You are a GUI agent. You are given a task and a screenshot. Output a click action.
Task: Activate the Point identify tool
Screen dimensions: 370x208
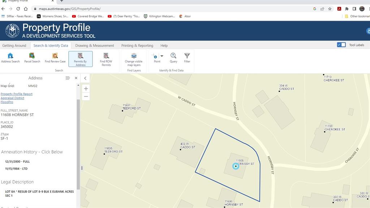pyautogui.click(x=155, y=58)
